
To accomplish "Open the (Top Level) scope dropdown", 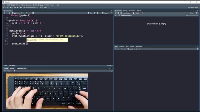I will (x=12, y=66).
